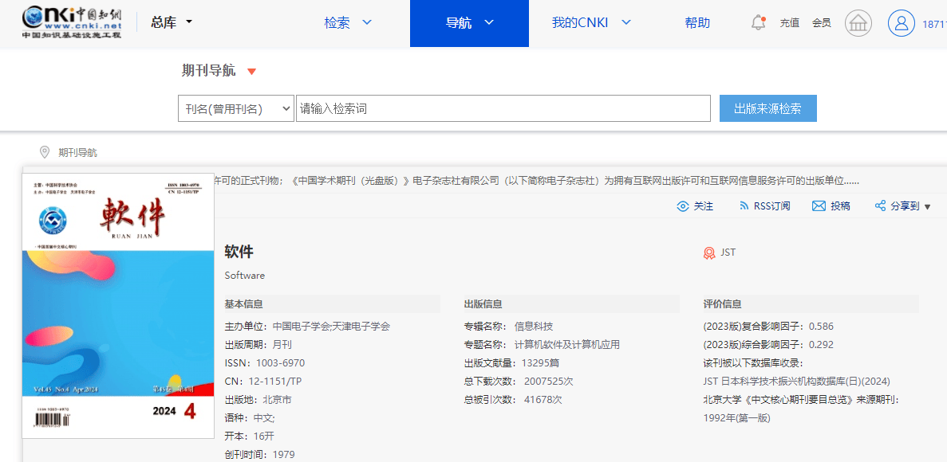Click the 投稿 submit link
This screenshot has width=947, height=462.
(x=840, y=206)
